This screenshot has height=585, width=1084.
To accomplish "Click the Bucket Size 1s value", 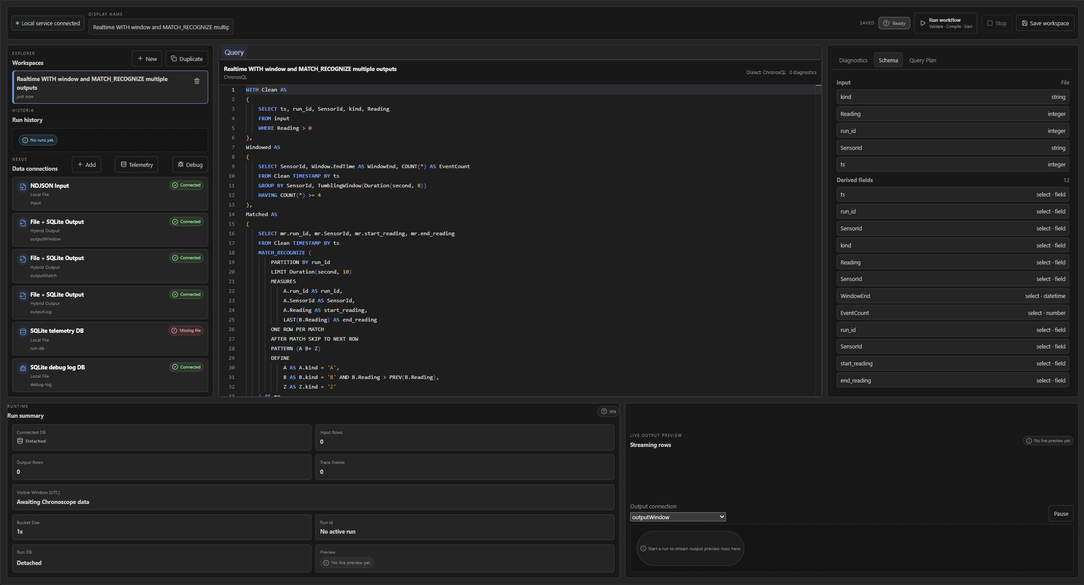I will tap(20, 531).
